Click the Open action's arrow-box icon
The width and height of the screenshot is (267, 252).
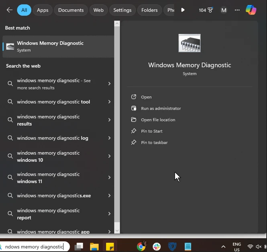point(134,97)
